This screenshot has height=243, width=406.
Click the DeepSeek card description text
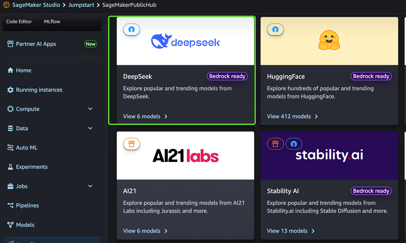[177, 92]
